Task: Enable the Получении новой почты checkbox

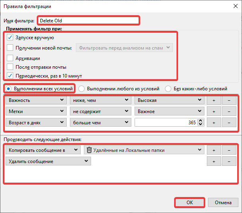Action: pyautogui.click(x=10, y=48)
